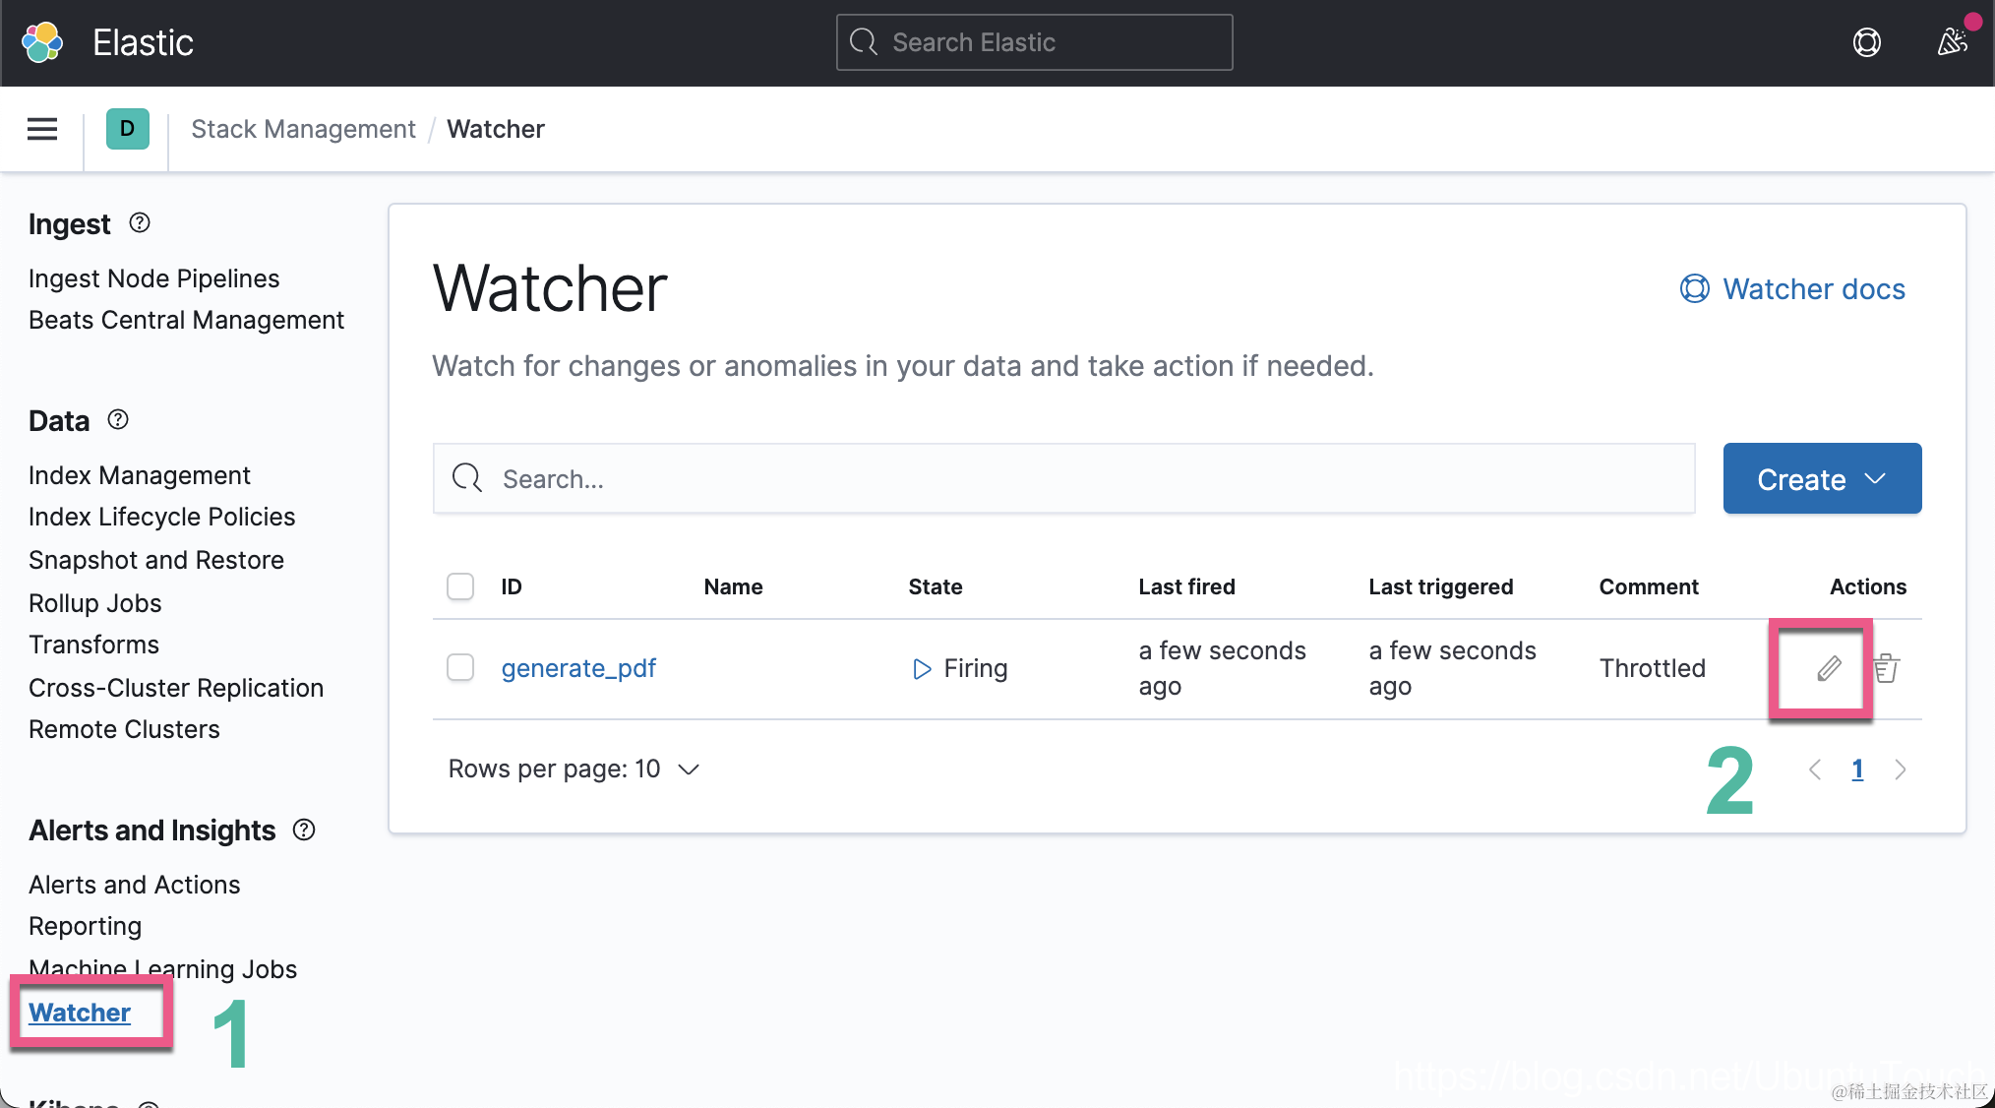1995x1108 pixels.
Task: Check the generate_pdf row checkbox
Action: tap(460, 668)
